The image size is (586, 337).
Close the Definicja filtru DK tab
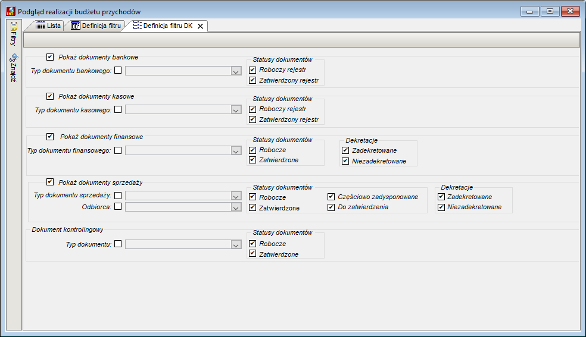[200, 26]
